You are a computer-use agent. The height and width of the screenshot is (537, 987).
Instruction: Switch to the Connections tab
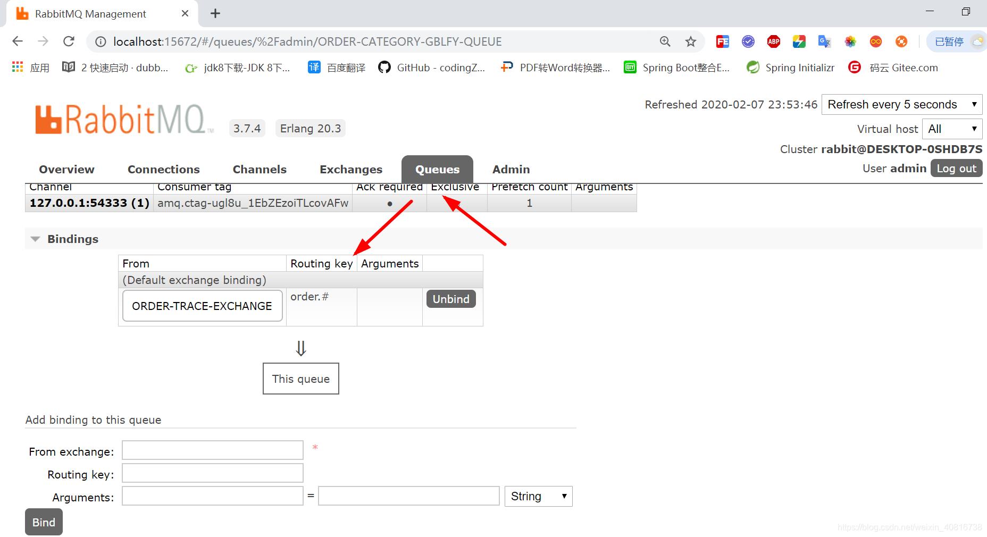[164, 169]
